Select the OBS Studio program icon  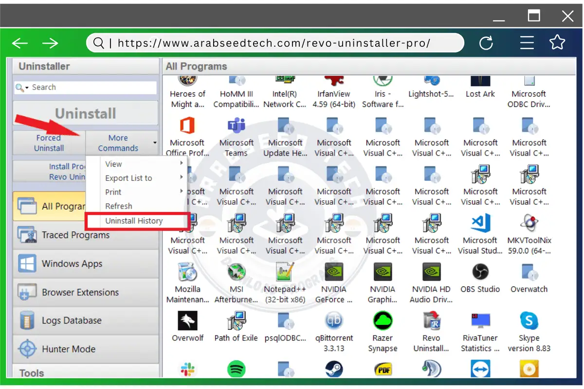tap(480, 274)
